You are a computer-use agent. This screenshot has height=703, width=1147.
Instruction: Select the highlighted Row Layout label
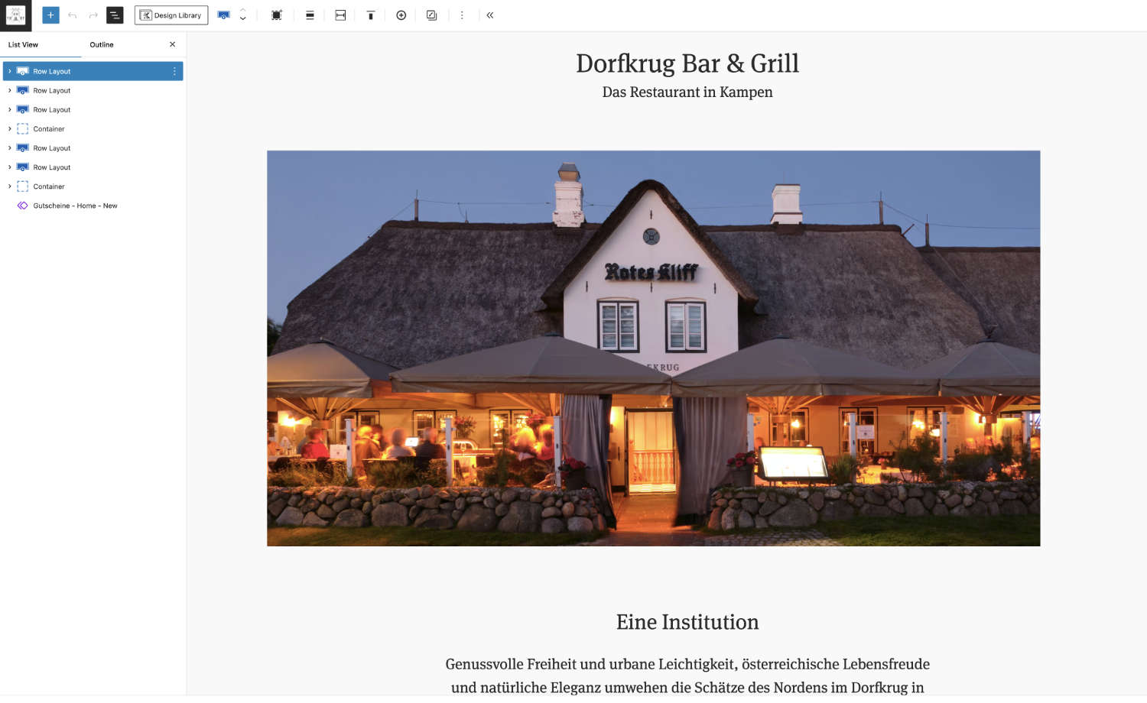click(x=52, y=72)
